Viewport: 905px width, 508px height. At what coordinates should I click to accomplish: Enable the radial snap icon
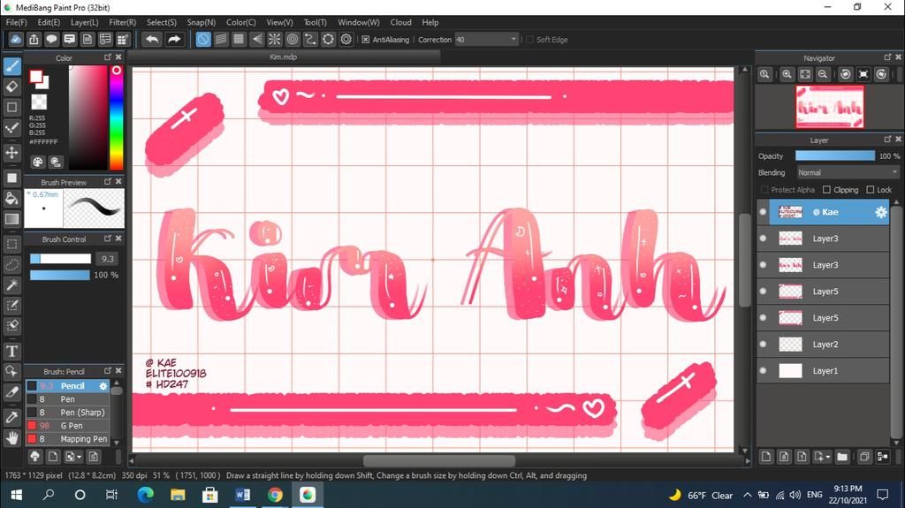tap(275, 39)
